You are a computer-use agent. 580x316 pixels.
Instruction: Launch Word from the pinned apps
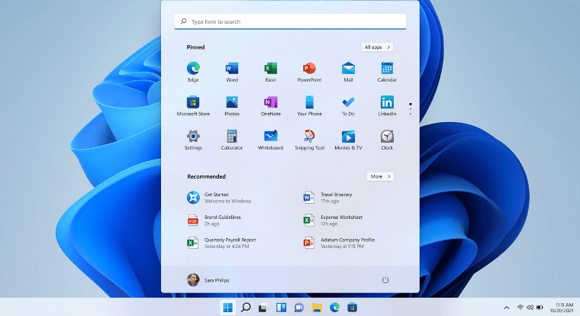coord(232,69)
